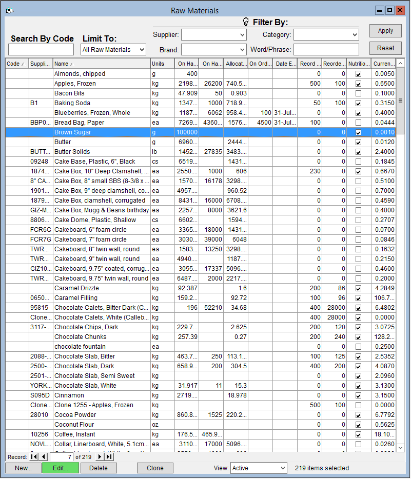Click the Allocat... column header

(x=236, y=64)
